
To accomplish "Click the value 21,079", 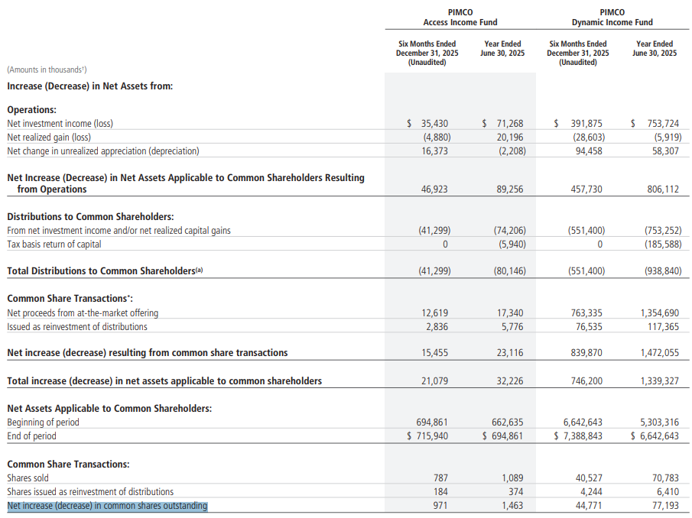I will point(434,381).
